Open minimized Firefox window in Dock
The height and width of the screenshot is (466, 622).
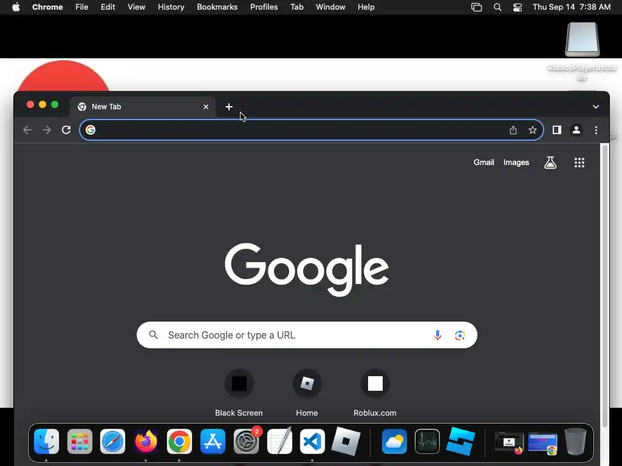pyautogui.click(x=510, y=443)
